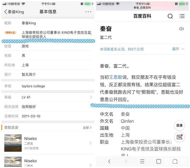Open the 阳光信用 信用极好 row chevron
This screenshot has height=168, width=190.
[91, 107]
